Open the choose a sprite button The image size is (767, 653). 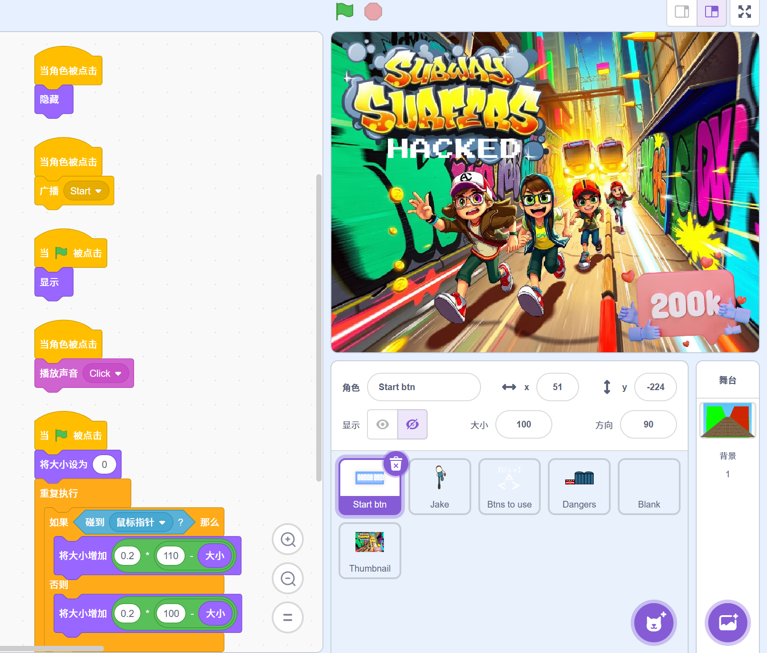click(x=653, y=623)
